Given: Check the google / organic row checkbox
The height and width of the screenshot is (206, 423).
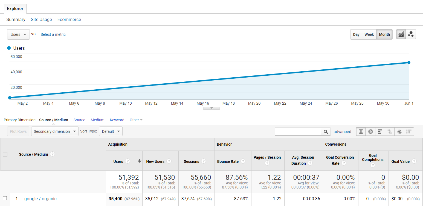Looking at the screenshot, I should (x=5, y=198).
